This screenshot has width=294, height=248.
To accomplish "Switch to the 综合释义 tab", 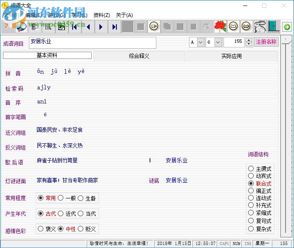I will coord(139,56).
